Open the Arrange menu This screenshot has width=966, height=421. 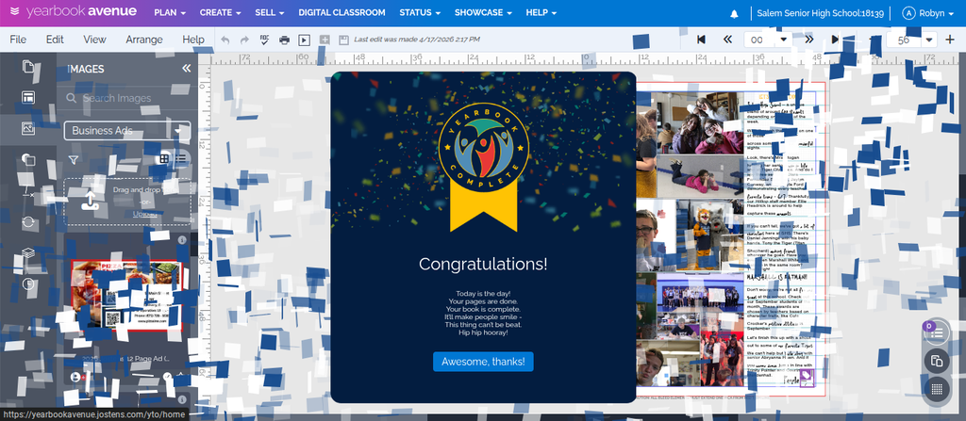pyautogui.click(x=144, y=40)
